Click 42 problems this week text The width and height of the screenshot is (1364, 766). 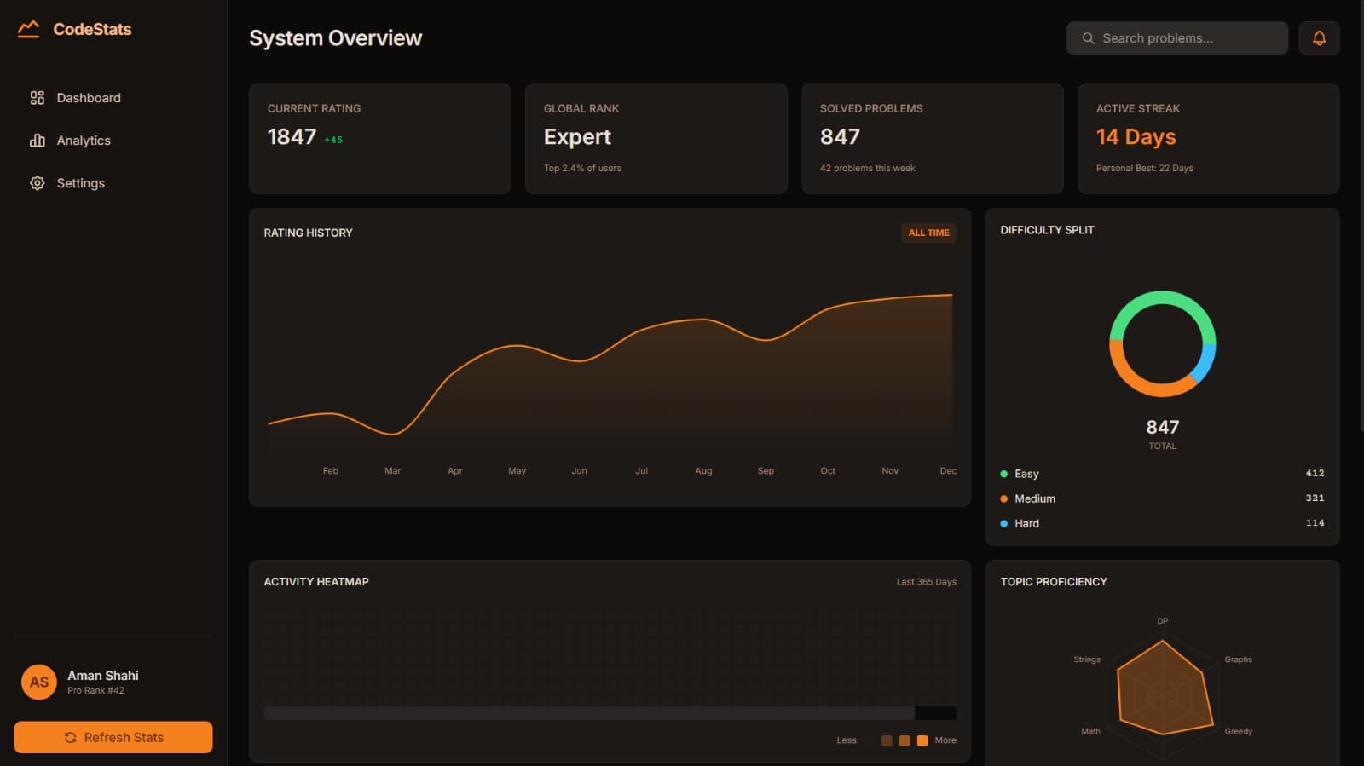(x=867, y=168)
